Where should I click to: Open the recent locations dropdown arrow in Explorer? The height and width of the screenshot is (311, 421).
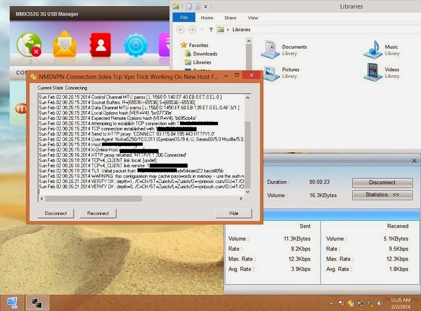(202, 29)
